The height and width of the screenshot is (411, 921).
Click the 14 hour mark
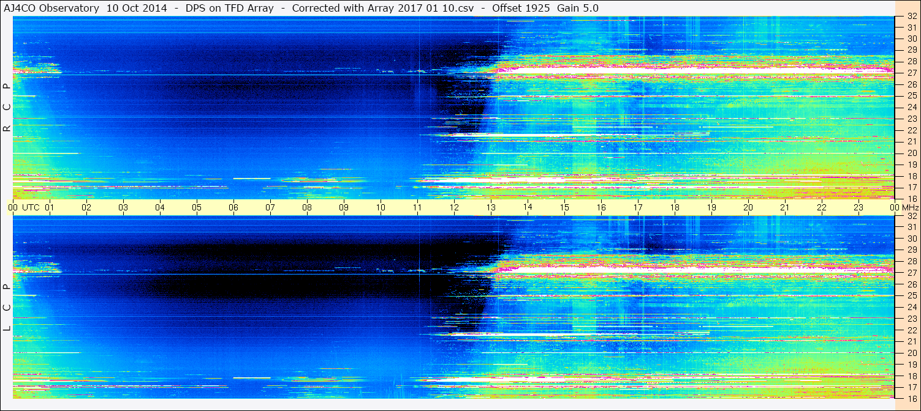(x=528, y=207)
